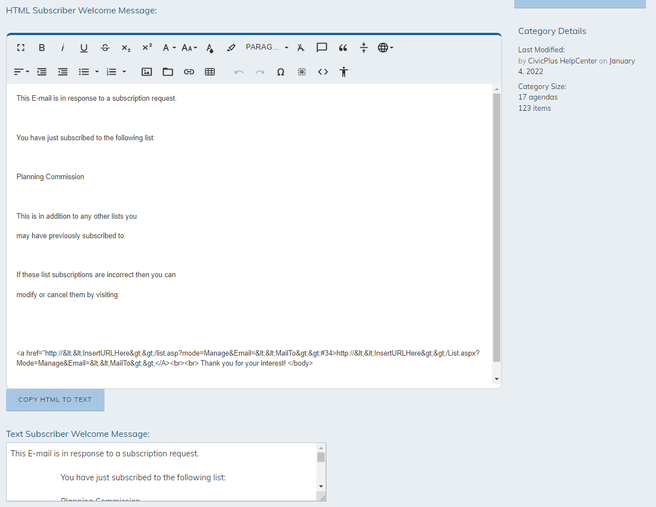Apply superscript formatting
Image resolution: width=656 pixels, height=507 pixels.
click(x=147, y=48)
